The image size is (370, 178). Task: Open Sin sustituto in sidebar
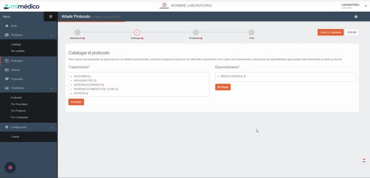click(18, 51)
